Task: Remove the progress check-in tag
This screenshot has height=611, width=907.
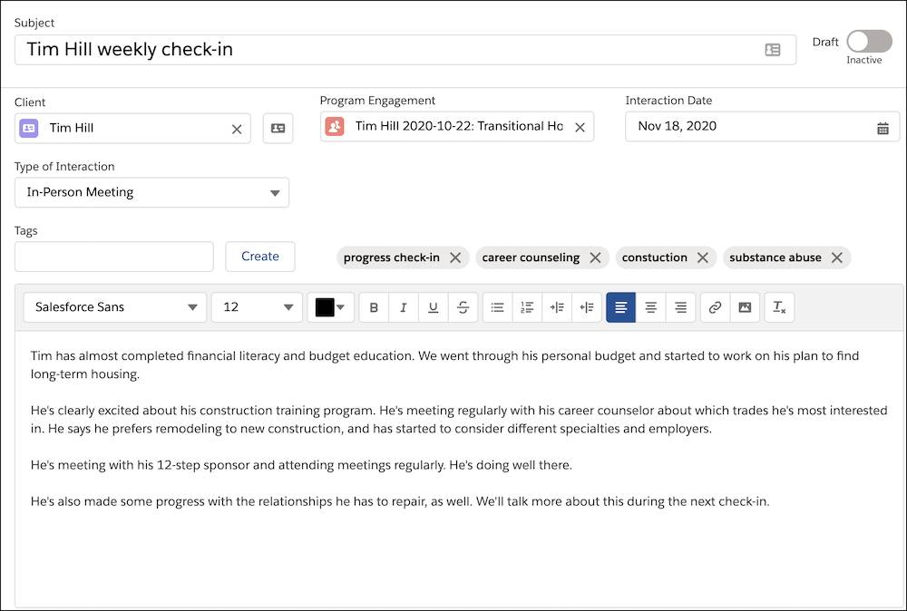Action: pos(456,257)
